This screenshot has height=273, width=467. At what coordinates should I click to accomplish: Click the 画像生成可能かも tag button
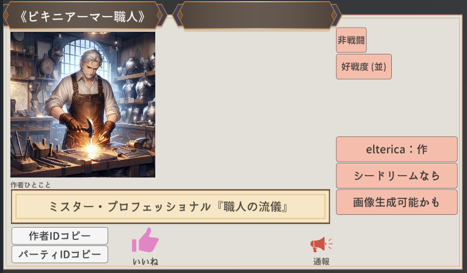[397, 202]
